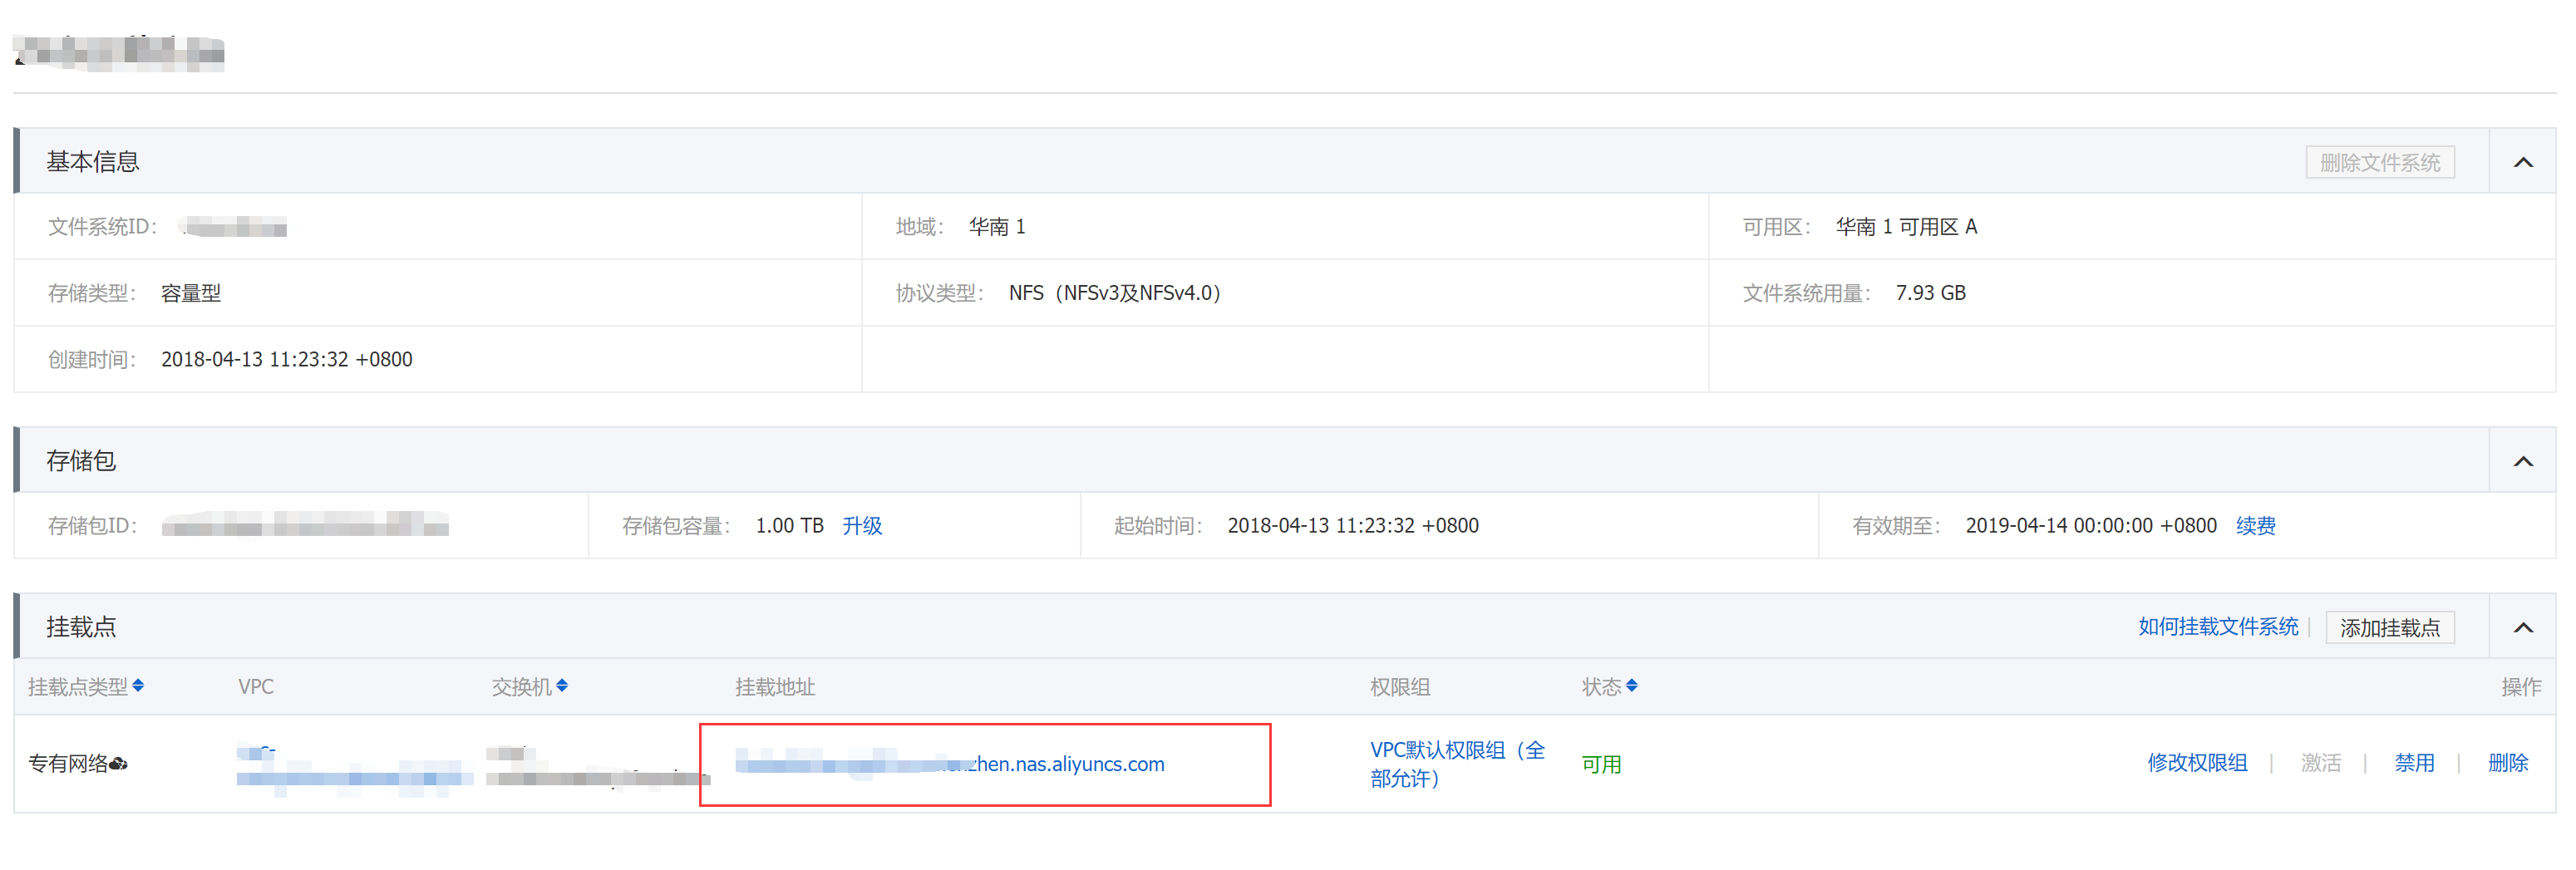Sort by 交换机 column arrows
This screenshot has height=870, width=2576.
pos(562,686)
